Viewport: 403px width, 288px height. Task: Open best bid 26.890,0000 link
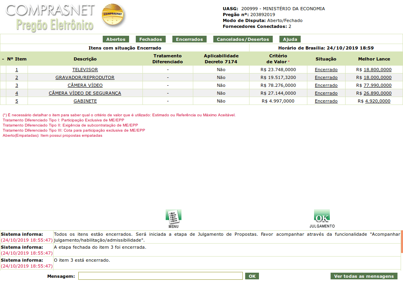(377, 93)
